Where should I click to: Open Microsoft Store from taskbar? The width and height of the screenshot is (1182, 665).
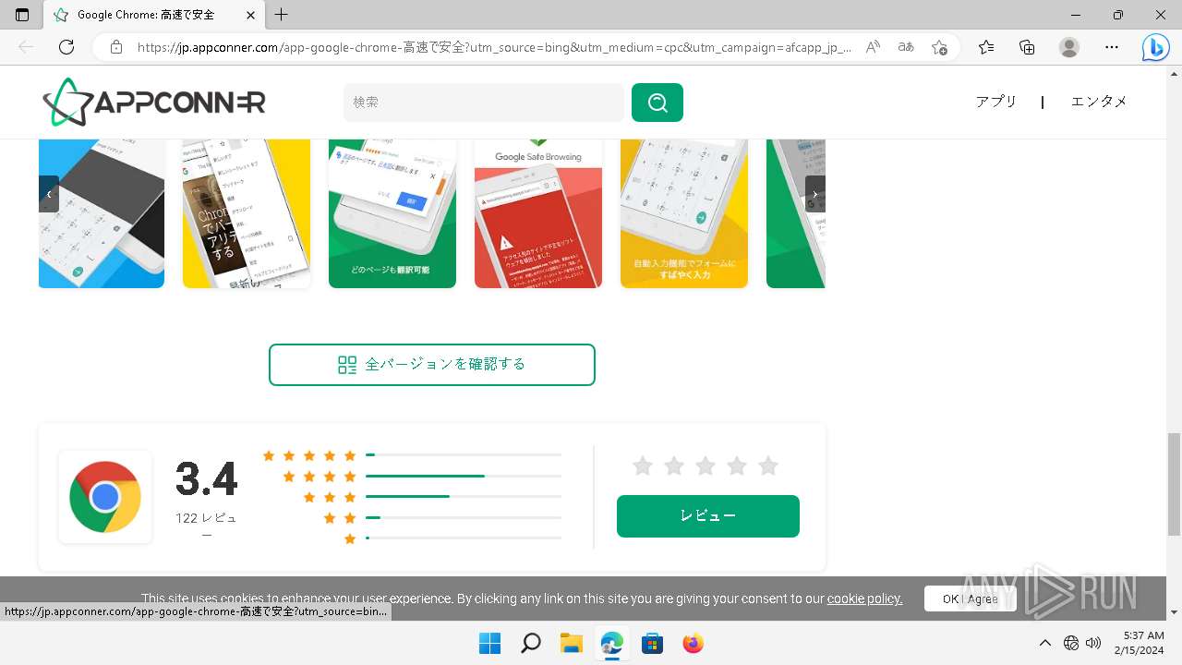point(652,643)
